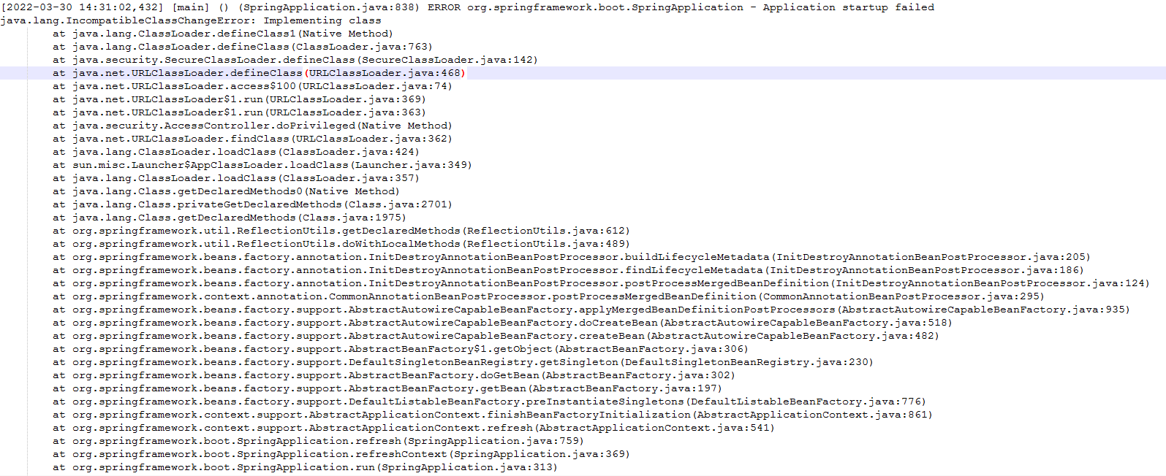Viewport: 1166px width, 476px height.
Task: Click the Launcher$AppClassLoader.loadClass line
Action: coord(262,165)
